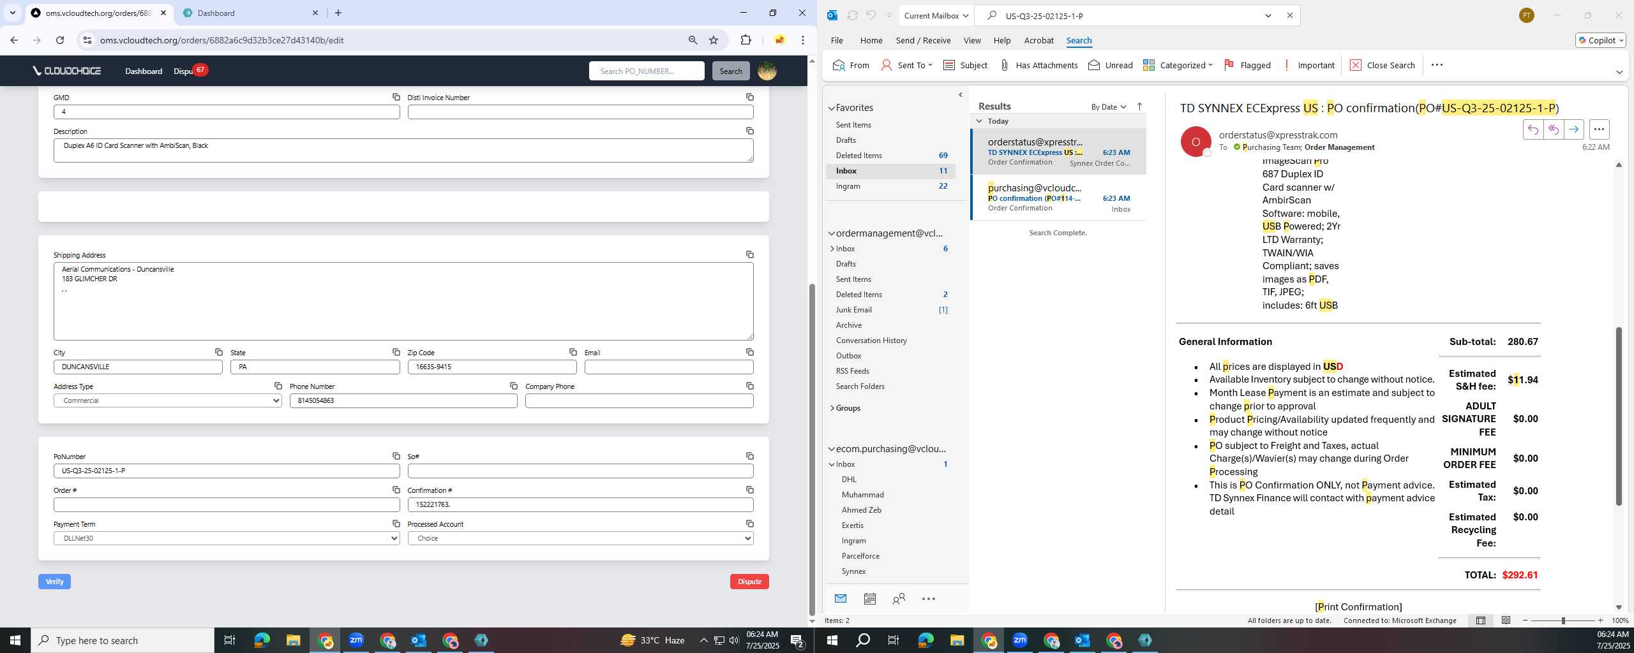This screenshot has width=1634, height=653.
Task: Open the View ribbon tab
Action: 971,40
